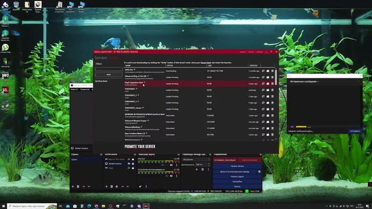Open Windows Start menu
This screenshot has height=209, width=372.
(x=3, y=206)
